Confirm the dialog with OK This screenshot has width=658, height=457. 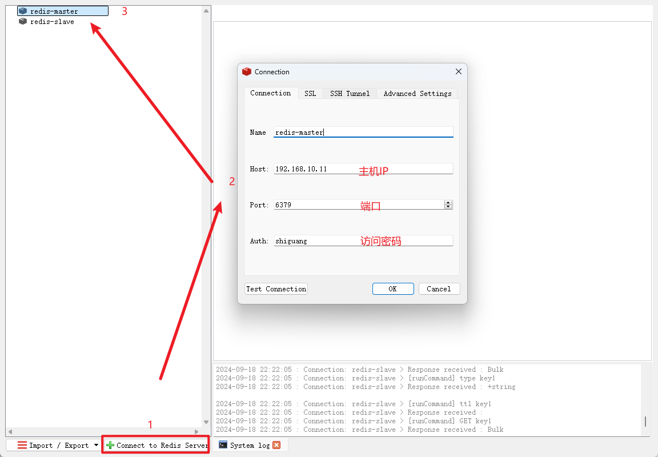(x=393, y=288)
